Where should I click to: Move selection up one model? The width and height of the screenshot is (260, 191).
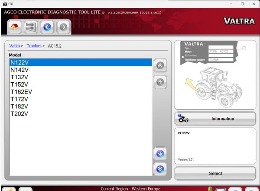[x=160, y=82]
